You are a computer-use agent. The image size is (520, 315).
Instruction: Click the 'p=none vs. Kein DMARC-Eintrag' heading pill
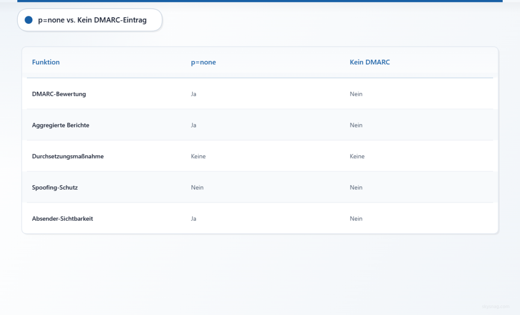point(90,20)
